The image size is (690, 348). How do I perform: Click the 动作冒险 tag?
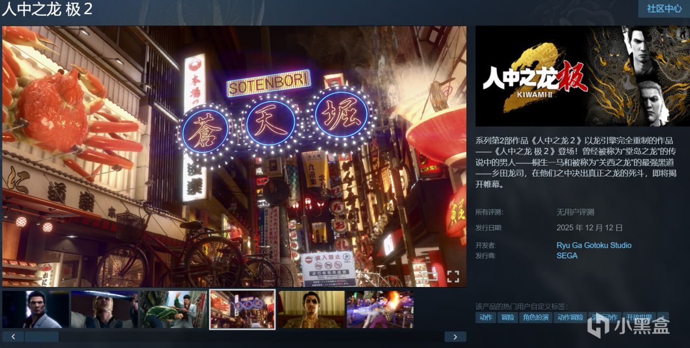570,317
